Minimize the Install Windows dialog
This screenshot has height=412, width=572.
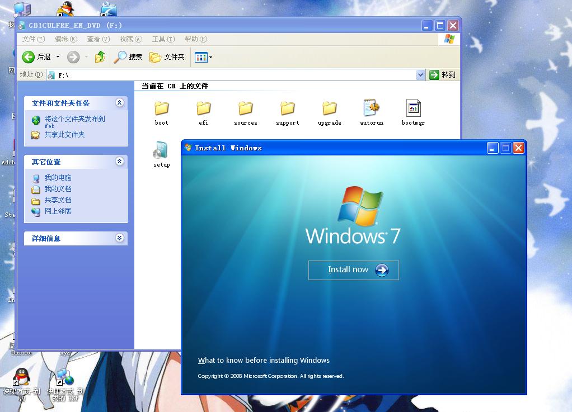tap(492, 148)
